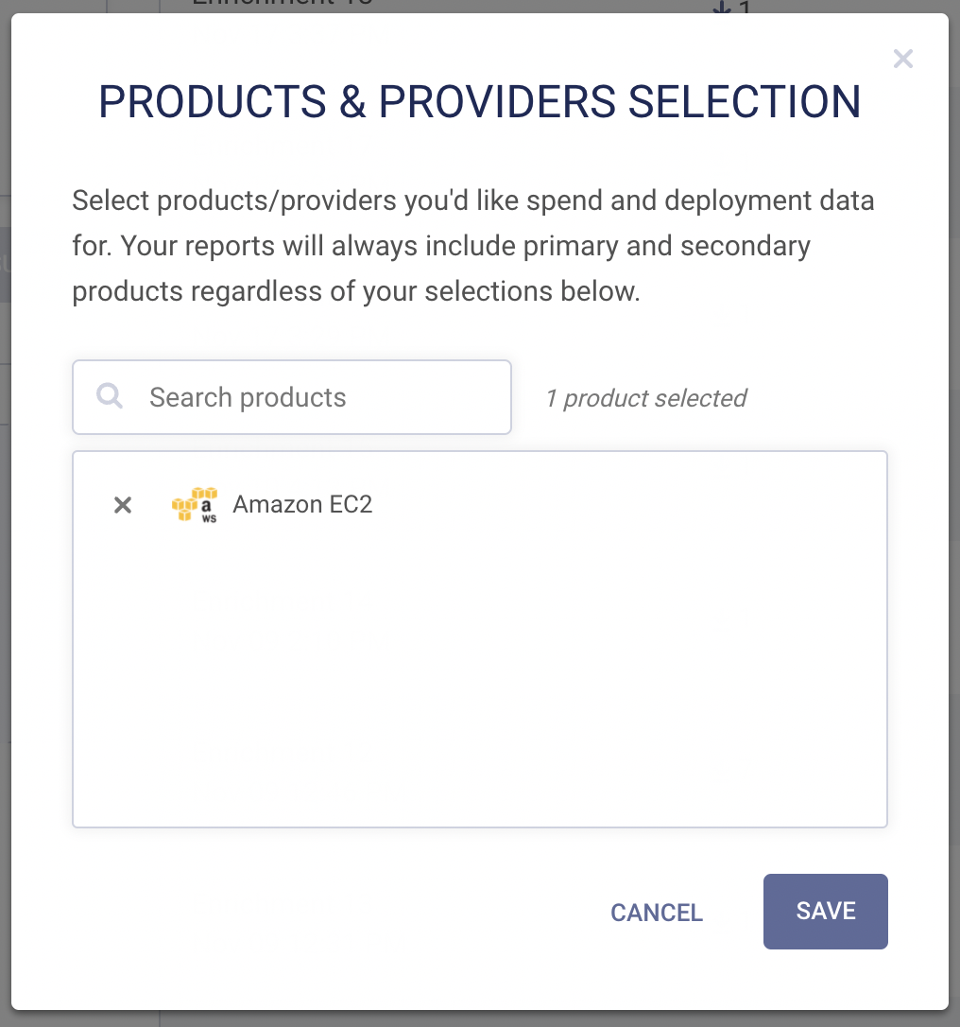Remove Amazon EC2 from selected products
This screenshot has height=1027, width=960.
[123, 505]
